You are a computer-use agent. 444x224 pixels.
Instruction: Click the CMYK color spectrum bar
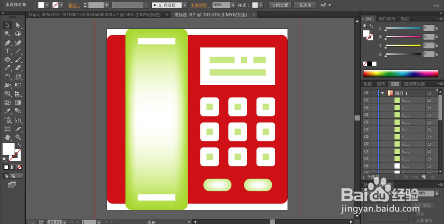pos(400,73)
